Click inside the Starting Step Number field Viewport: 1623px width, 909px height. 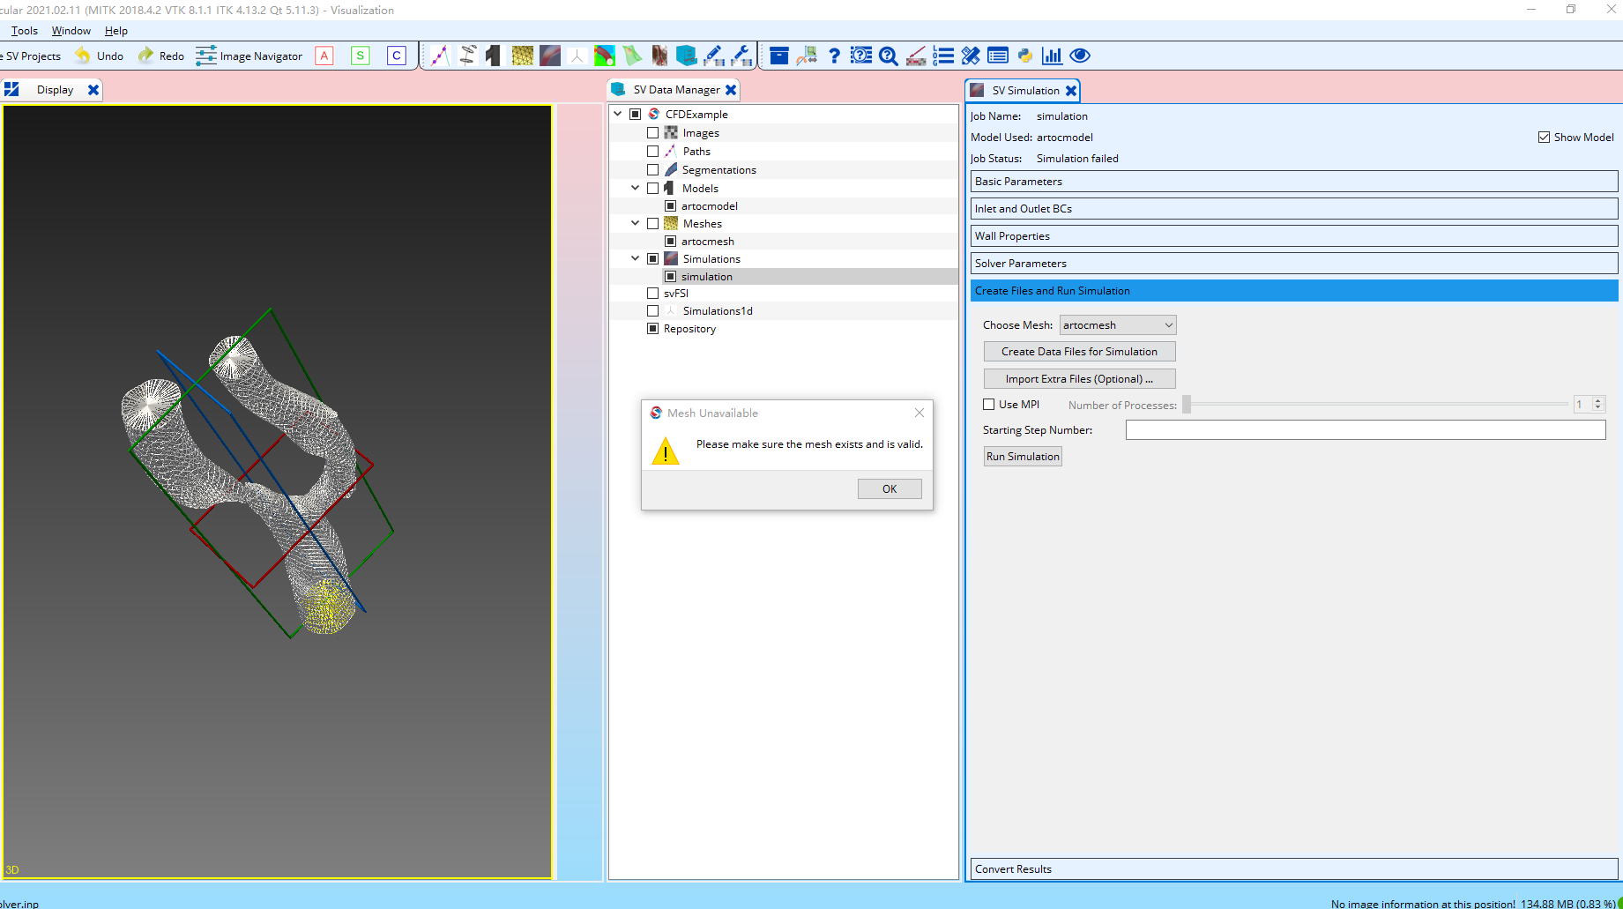click(1365, 429)
